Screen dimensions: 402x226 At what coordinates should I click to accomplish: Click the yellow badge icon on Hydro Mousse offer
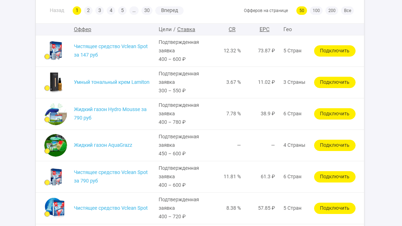pos(47,120)
